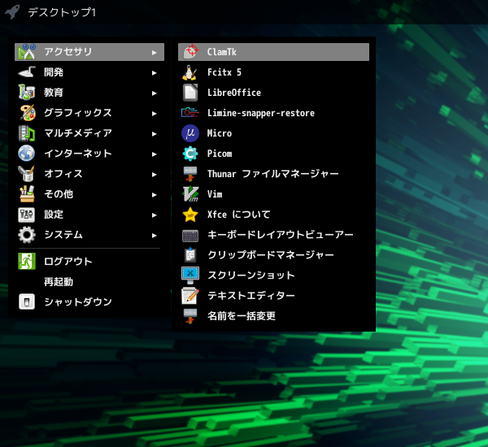The image size is (488, 447).
Task: Launch Thunar ファイルマネージャー by its label
Action: coord(273,174)
